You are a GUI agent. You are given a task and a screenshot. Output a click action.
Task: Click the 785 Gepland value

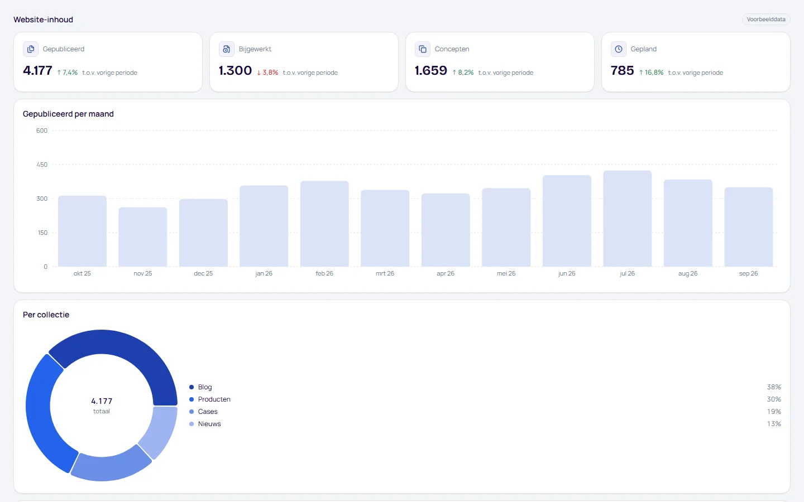623,71
